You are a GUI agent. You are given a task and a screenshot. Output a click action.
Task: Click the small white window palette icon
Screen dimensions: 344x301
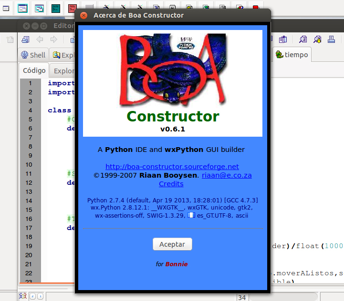[x=6, y=9]
